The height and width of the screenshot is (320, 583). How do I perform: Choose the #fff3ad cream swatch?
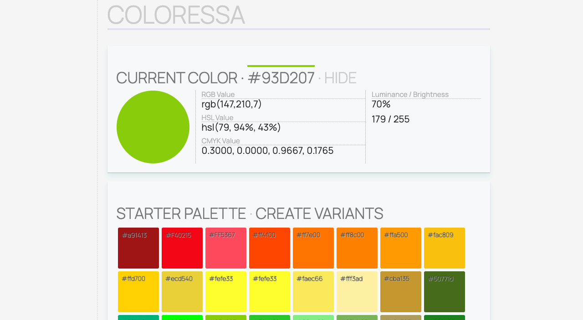[357, 292]
